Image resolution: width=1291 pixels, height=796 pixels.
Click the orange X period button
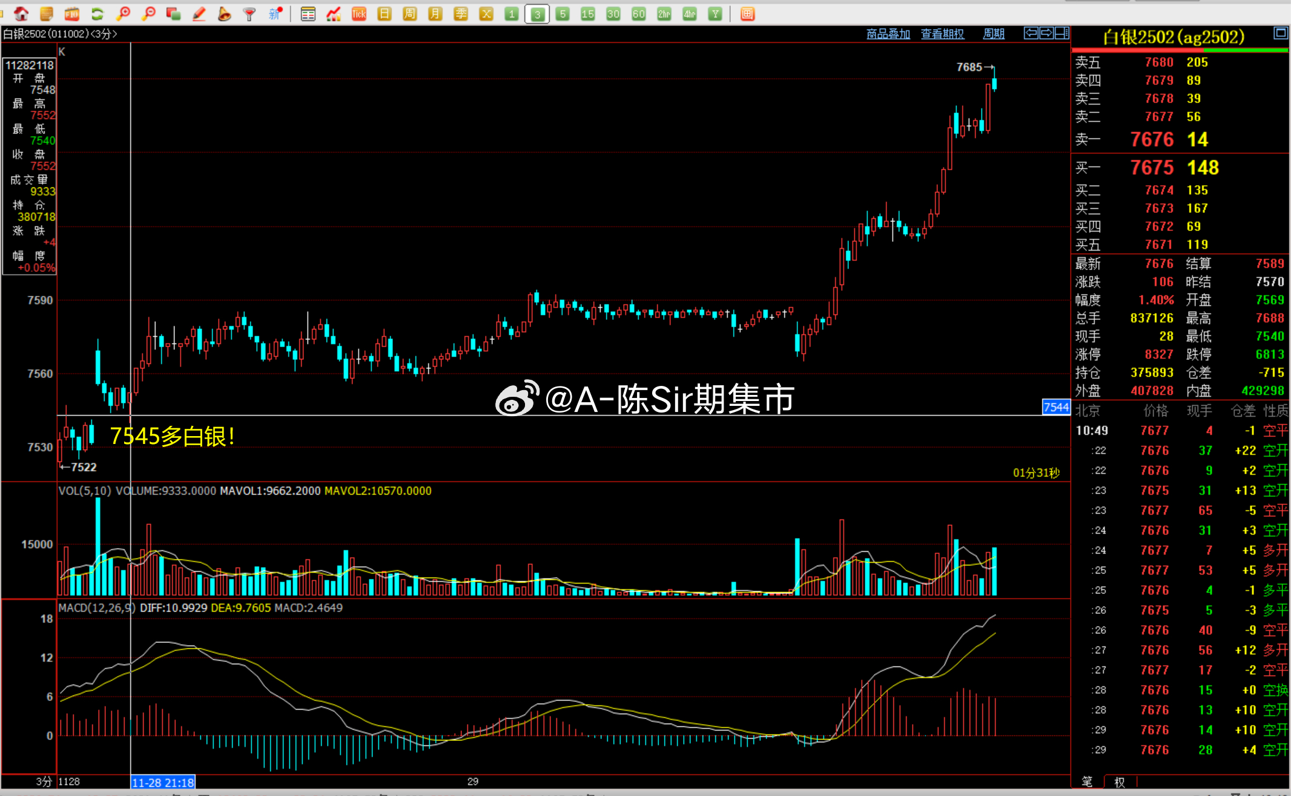pyautogui.click(x=486, y=14)
